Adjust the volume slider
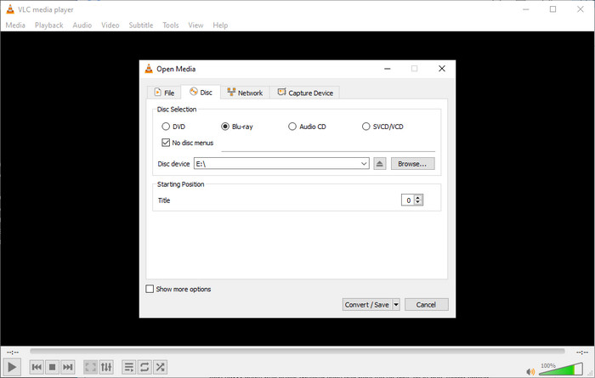This screenshot has height=378, width=595. (561, 369)
